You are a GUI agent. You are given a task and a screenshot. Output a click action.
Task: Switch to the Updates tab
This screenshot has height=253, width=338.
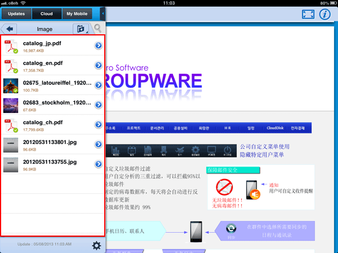16,13
